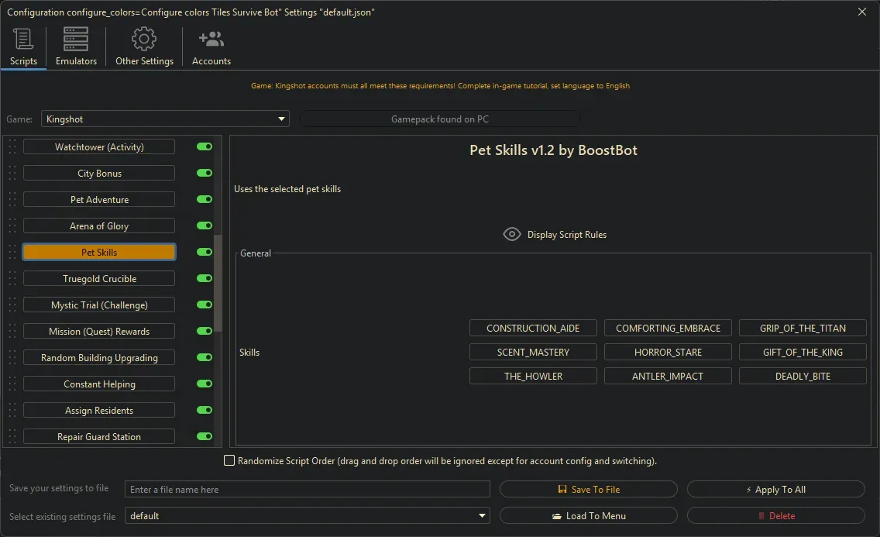The width and height of the screenshot is (880, 537).
Task: Select the Mystic Trial (Challenge) script
Action: [x=99, y=305]
